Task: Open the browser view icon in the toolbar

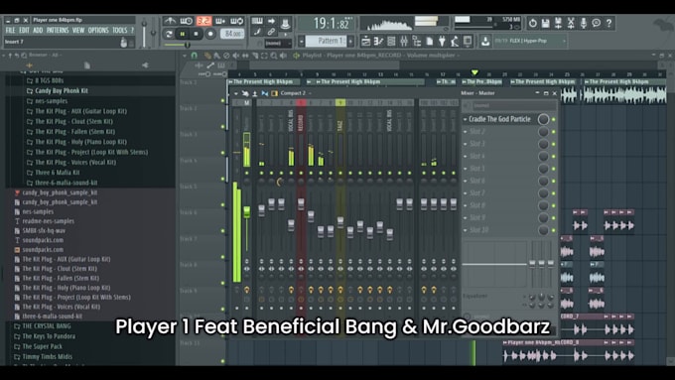Action: [416, 42]
